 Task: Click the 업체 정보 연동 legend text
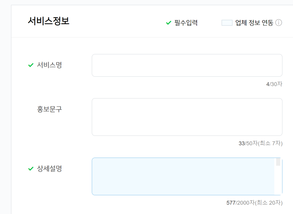pyautogui.click(x=254, y=23)
